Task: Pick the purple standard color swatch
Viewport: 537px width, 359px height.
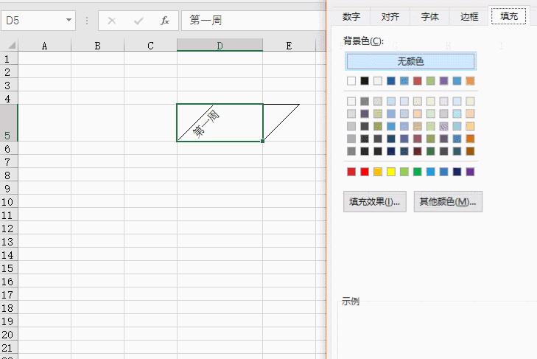Action: [x=471, y=172]
